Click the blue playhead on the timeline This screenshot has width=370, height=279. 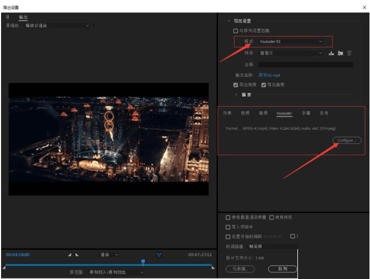tap(143, 262)
